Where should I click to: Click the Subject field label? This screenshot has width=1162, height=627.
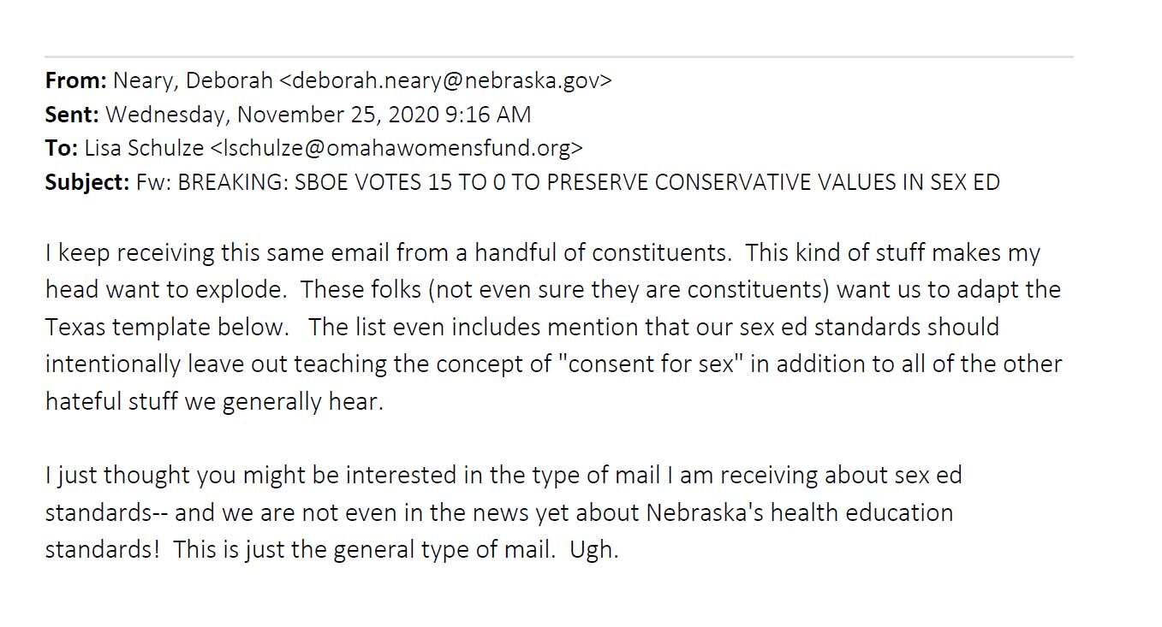88,182
